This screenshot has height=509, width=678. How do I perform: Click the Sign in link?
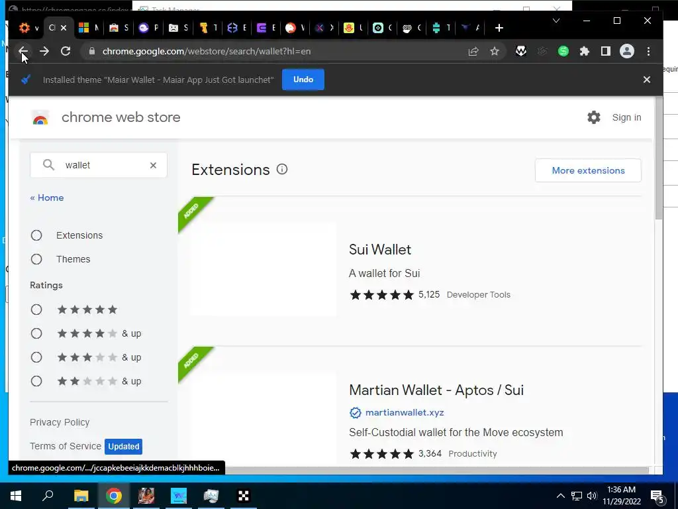click(626, 117)
